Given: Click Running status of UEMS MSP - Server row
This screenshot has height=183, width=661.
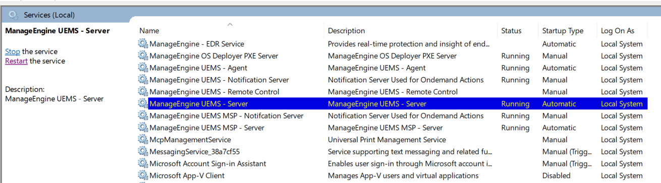Looking at the screenshot, I should tap(515, 128).
